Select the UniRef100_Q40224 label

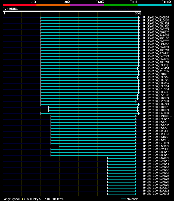tap(156, 56)
